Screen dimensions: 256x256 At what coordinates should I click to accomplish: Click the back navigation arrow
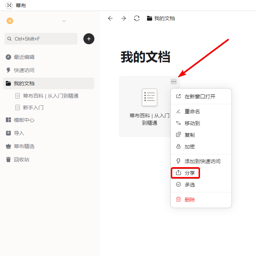click(110, 18)
